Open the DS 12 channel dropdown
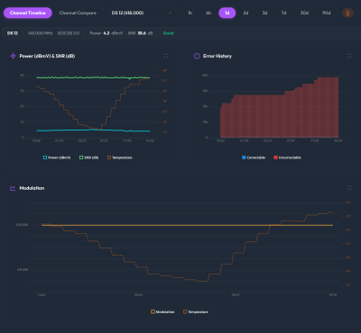Image resolution: width=361 pixels, height=333 pixels. point(142,13)
